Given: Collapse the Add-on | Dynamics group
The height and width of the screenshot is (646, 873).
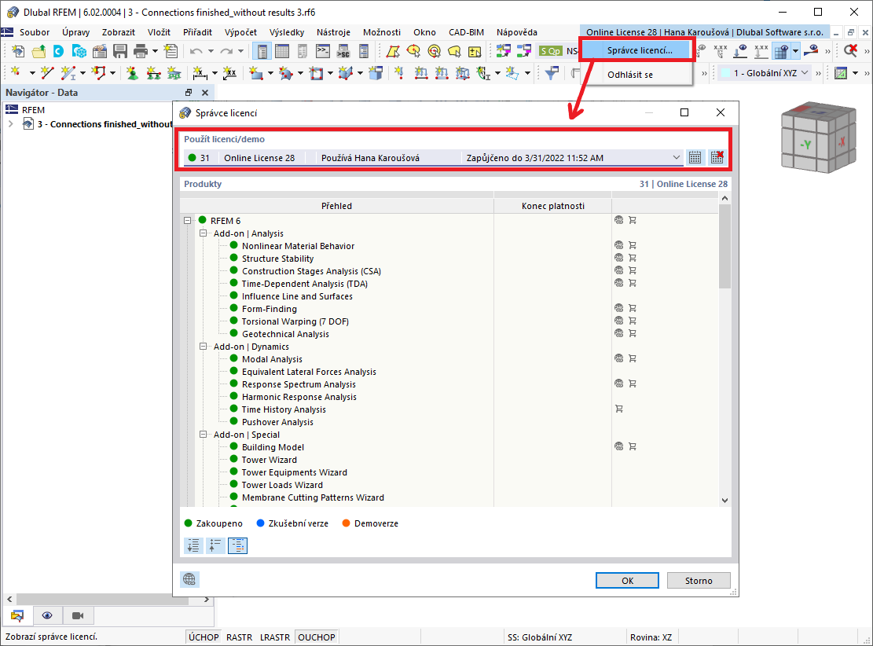Looking at the screenshot, I should [204, 347].
